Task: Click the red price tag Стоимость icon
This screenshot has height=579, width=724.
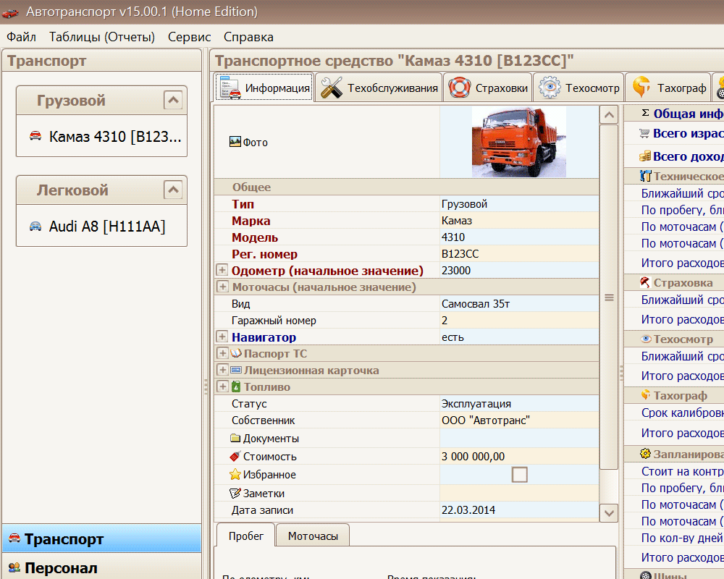Action: coord(235,456)
